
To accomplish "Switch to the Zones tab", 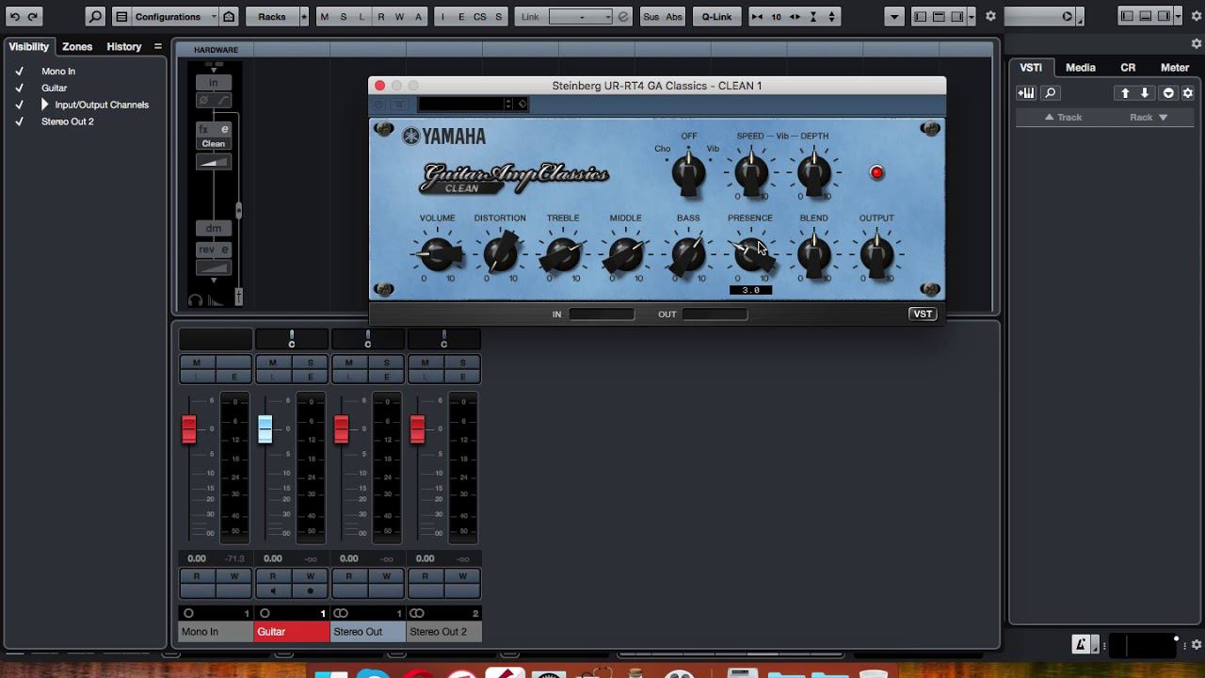I will click(x=76, y=46).
